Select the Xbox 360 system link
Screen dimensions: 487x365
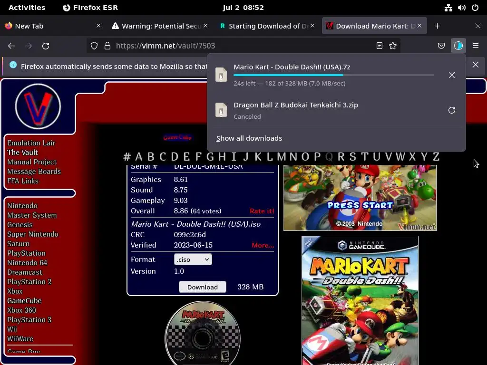click(x=22, y=310)
